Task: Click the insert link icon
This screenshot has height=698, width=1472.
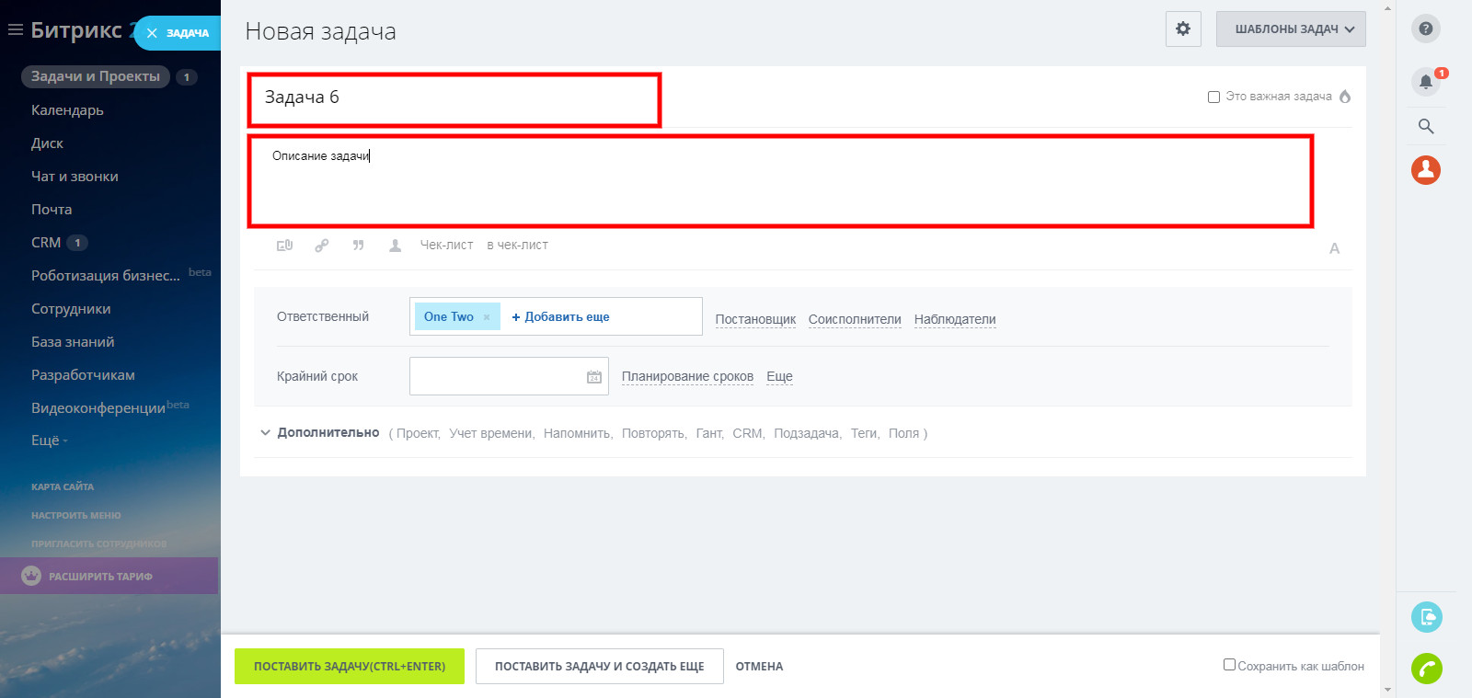Action: 321,246
